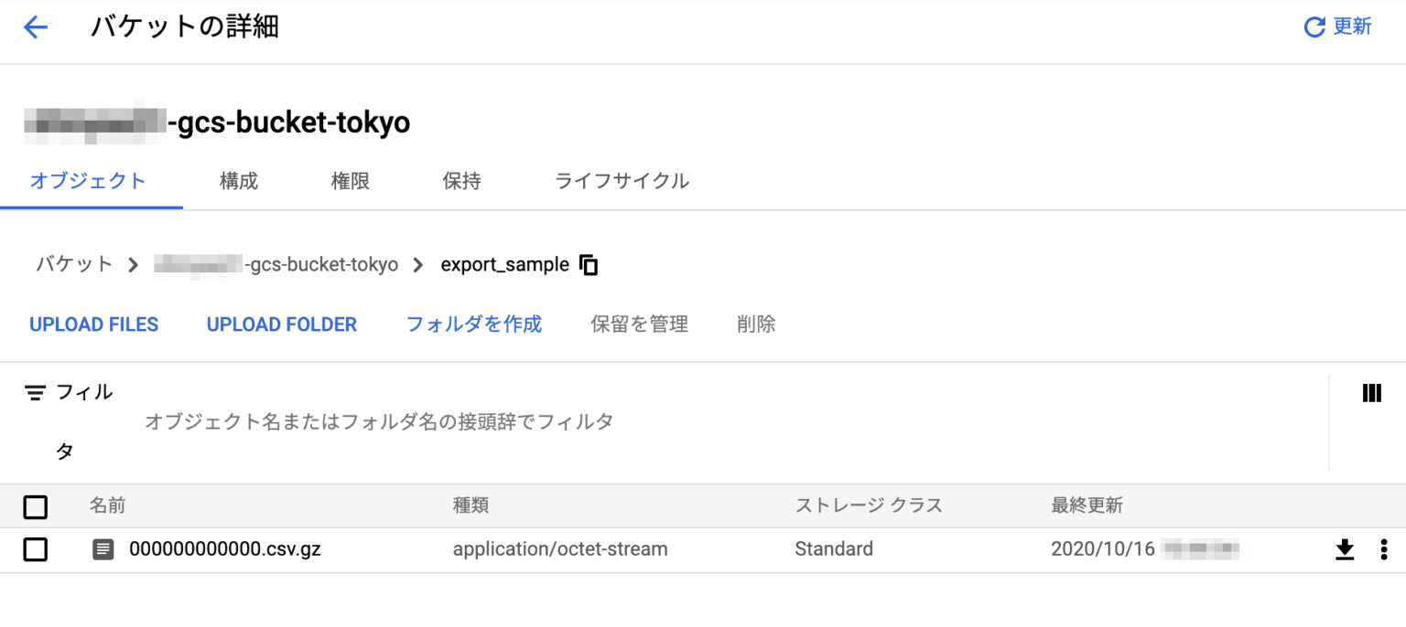Screen dimensions: 1406x627
Task: Open the column display options icon
Action: tap(1371, 393)
